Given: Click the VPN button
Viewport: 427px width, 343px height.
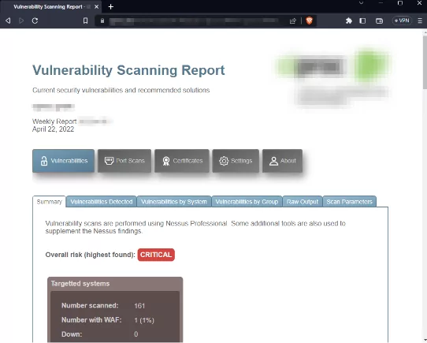Looking at the screenshot, I should click(402, 21).
